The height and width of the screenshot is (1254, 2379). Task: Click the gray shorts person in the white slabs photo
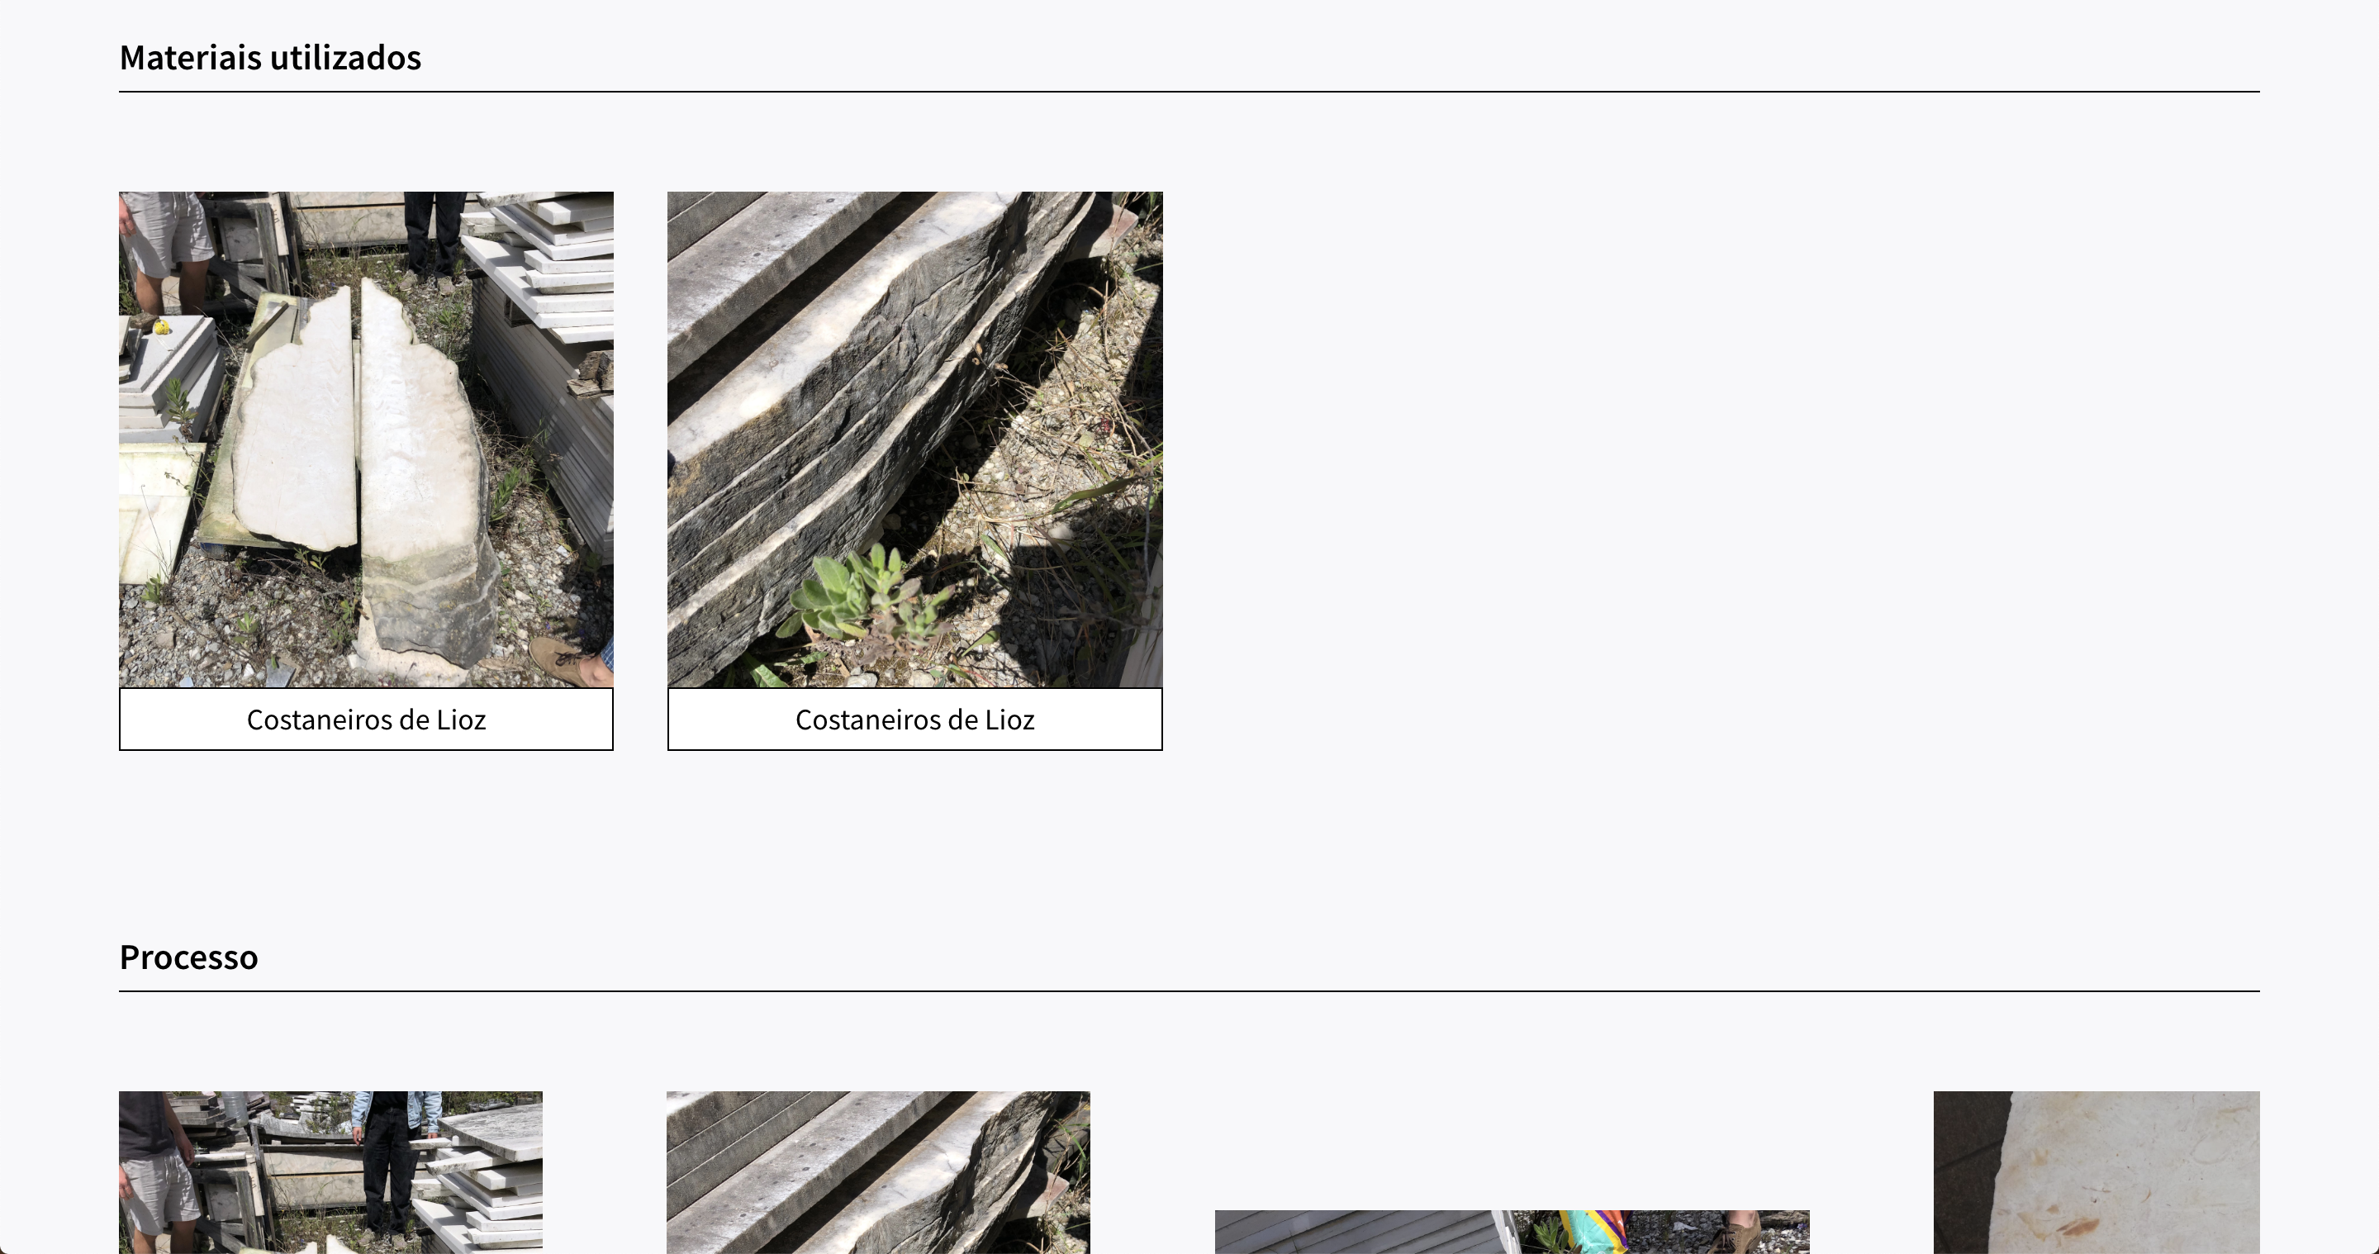166,249
